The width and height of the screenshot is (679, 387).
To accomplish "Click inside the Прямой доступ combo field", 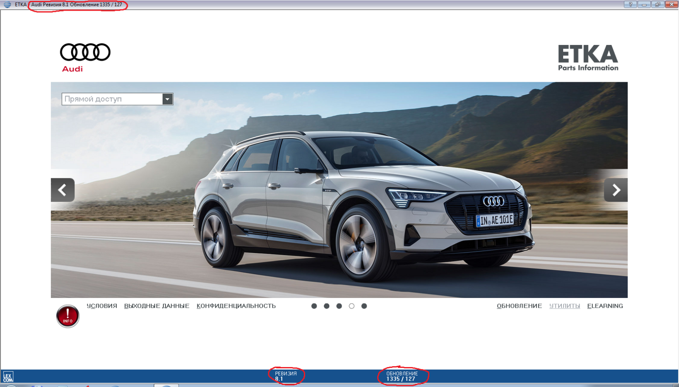I will [x=112, y=99].
